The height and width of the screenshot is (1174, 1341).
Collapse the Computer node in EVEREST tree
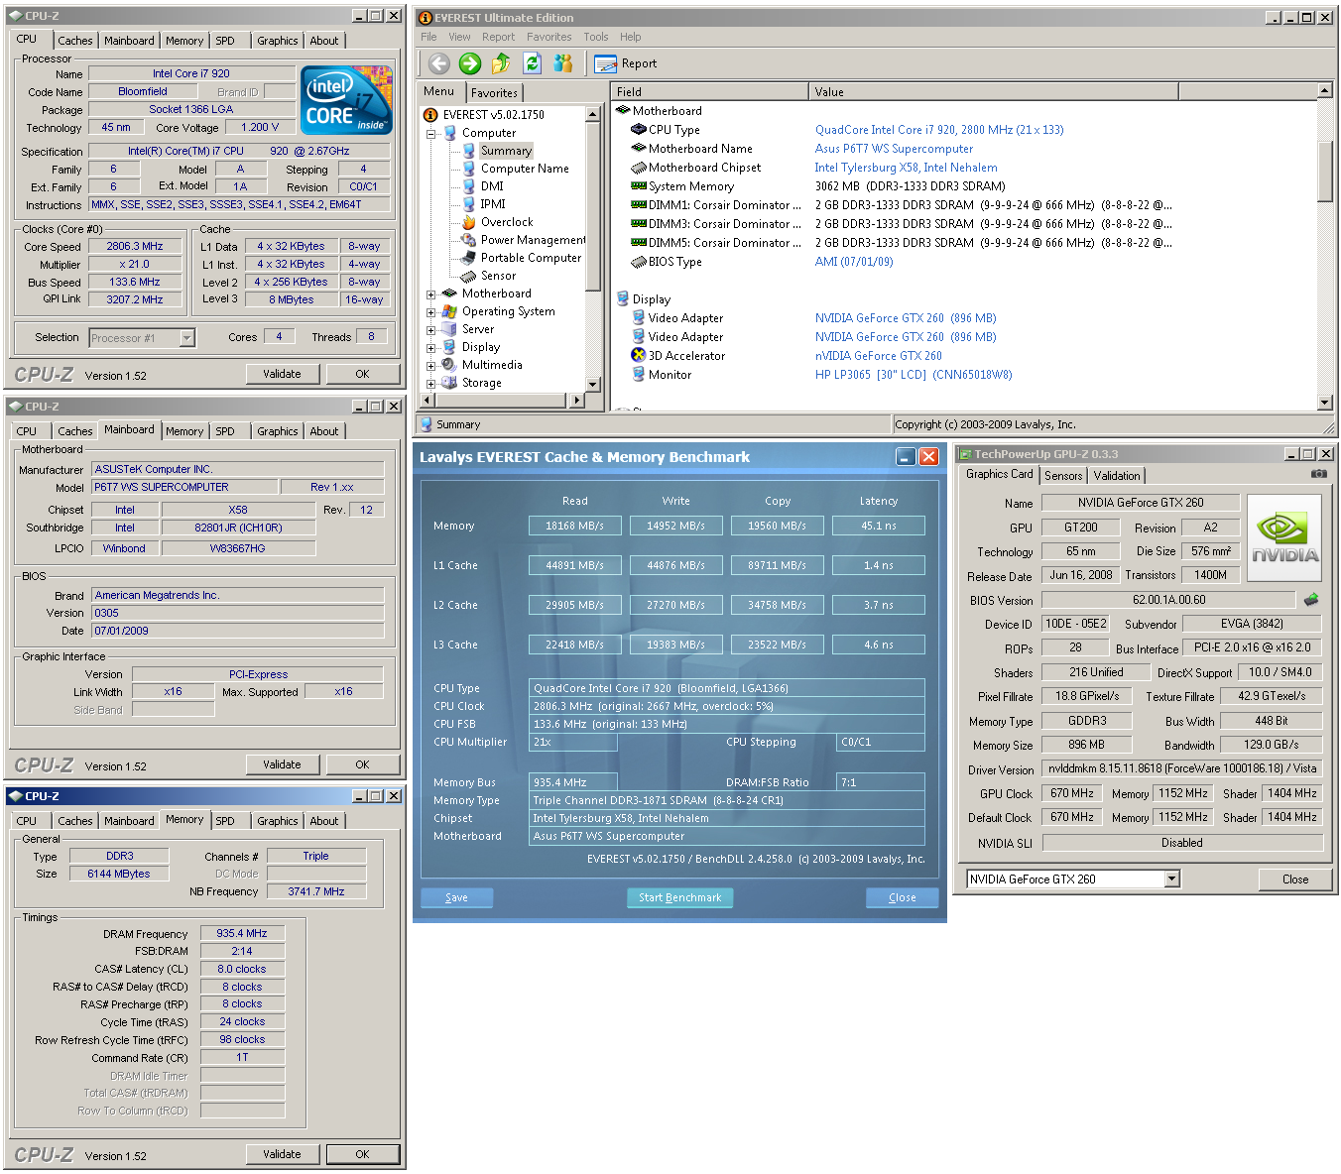tap(431, 133)
